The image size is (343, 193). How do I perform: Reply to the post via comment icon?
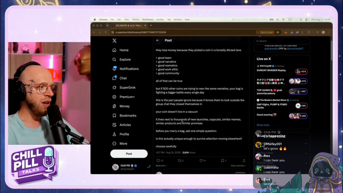pos(158,161)
